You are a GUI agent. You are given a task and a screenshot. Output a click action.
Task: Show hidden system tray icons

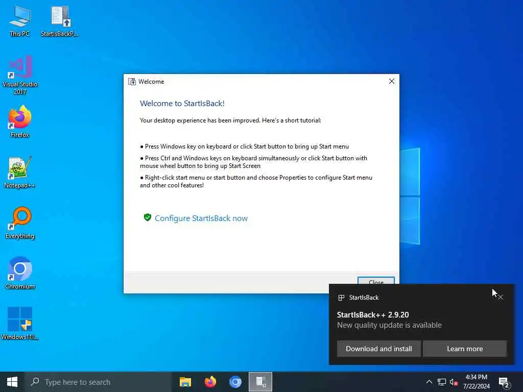coord(429,382)
